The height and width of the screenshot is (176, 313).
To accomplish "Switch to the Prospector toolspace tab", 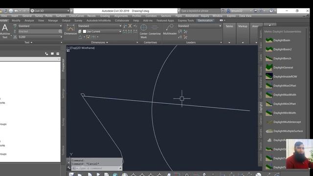I will click(x=63, y=65).
